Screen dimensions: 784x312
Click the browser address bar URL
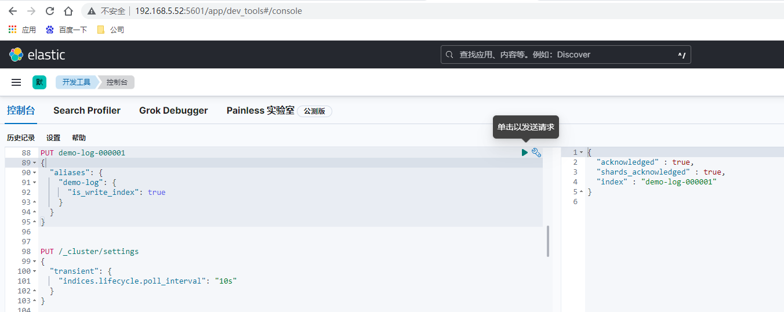(x=219, y=11)
